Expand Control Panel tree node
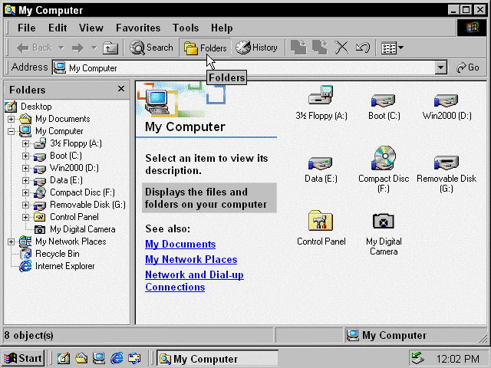 point(25,217)
